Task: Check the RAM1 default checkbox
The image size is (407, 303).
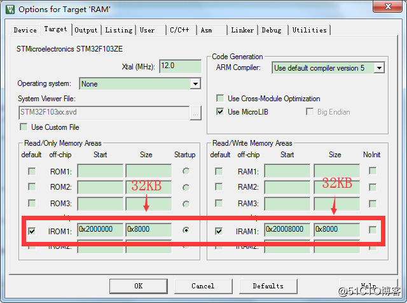Action: pyautogui.click(x=219, y=171)
